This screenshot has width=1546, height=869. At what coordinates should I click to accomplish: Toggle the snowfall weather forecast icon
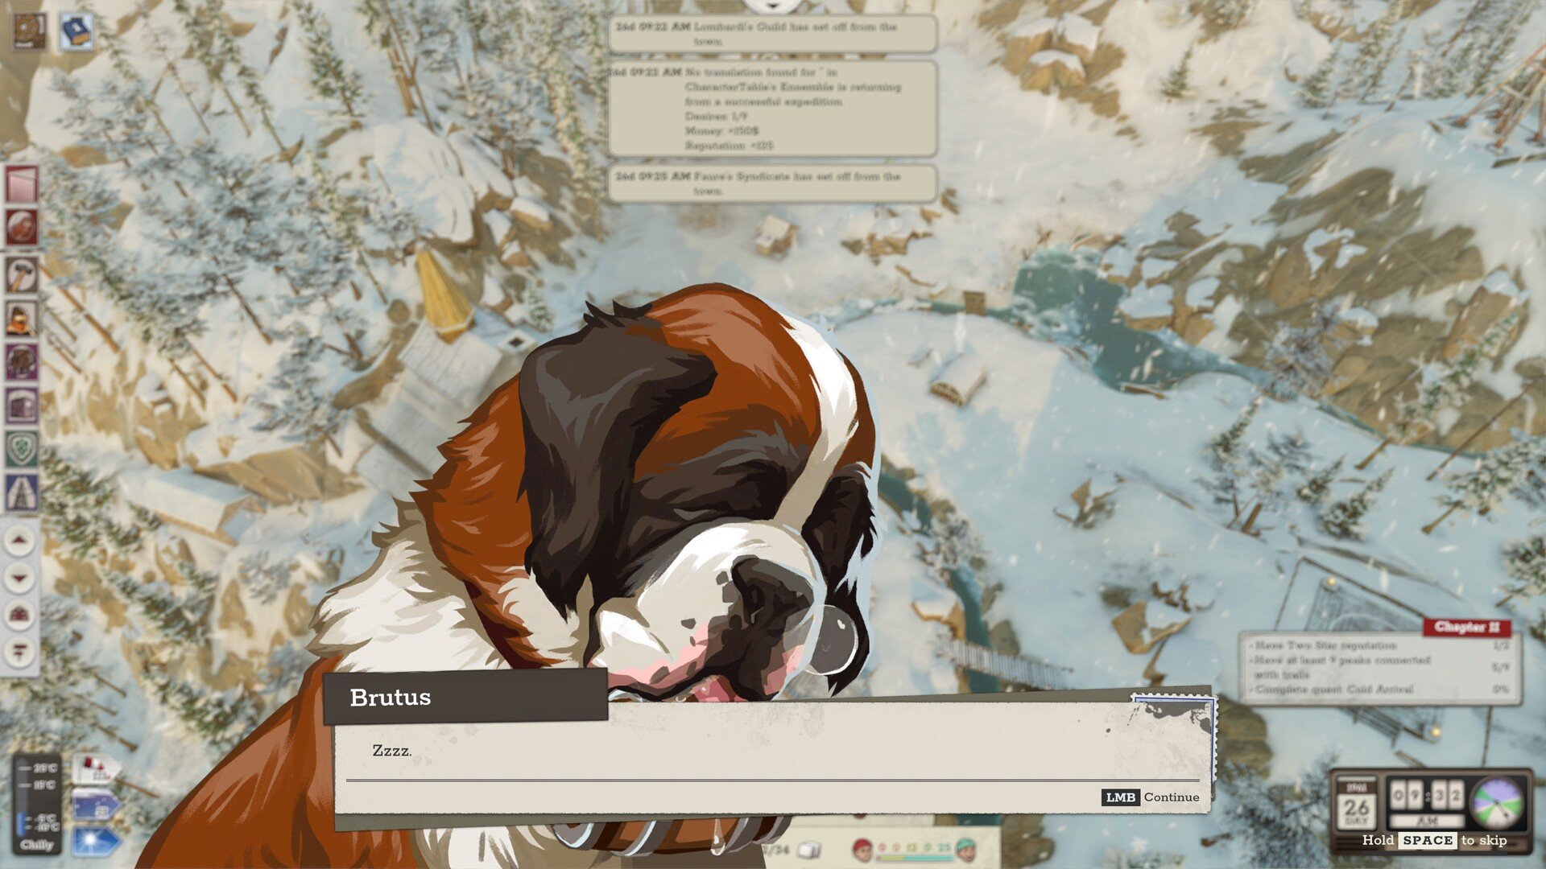tap(96, 806)
